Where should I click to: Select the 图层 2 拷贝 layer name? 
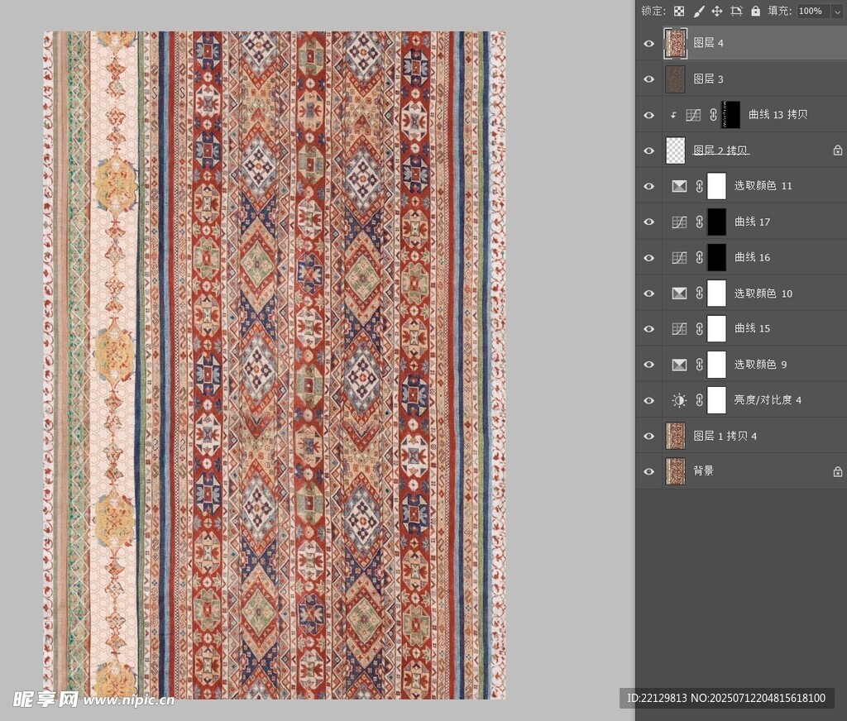tap(720, 150)
